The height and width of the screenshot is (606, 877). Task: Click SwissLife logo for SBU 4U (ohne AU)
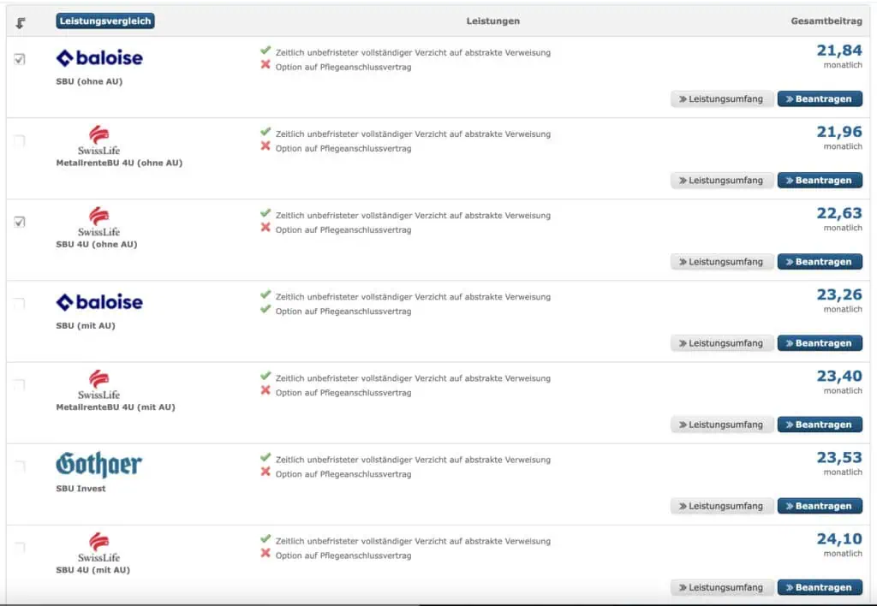coord(99,221)
